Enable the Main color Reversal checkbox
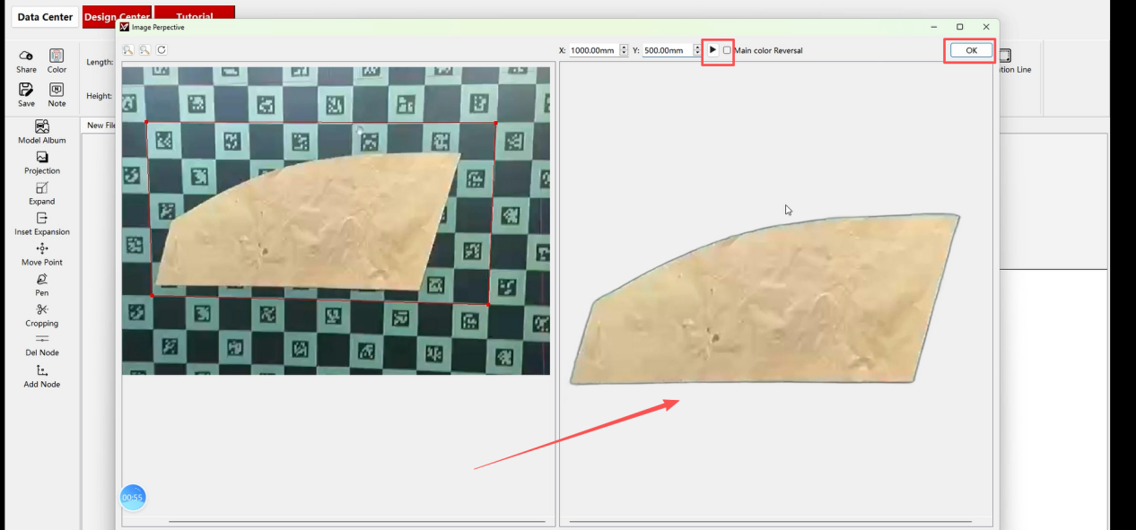This screenshot has width=1136, height=530. (x=727, y=50)
